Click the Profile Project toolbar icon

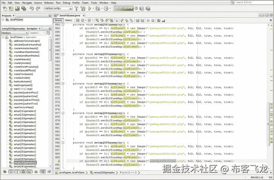[x=106, y=8]
